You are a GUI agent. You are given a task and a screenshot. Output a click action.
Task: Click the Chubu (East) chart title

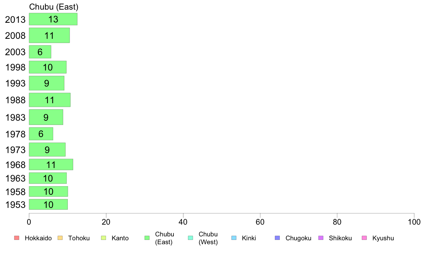tap(54, 7)
